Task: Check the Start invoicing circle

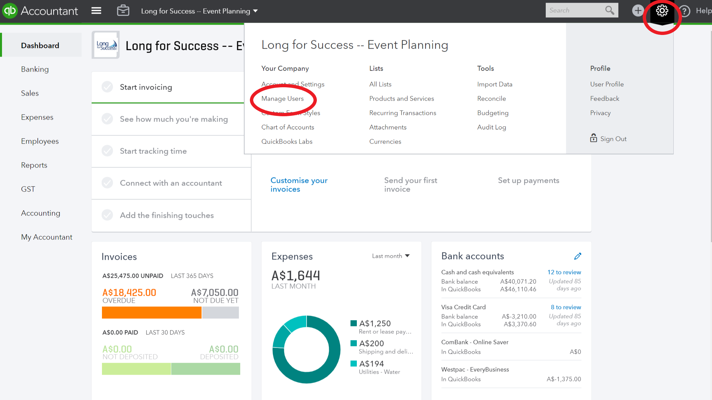Action: point(107,87)
